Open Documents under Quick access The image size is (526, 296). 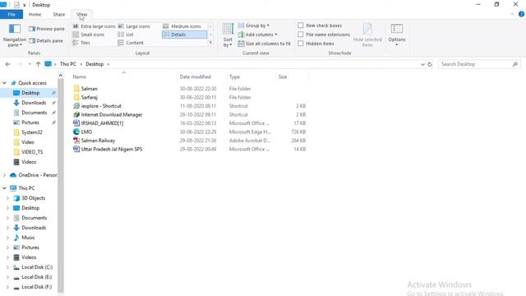(x=34, y=113)
